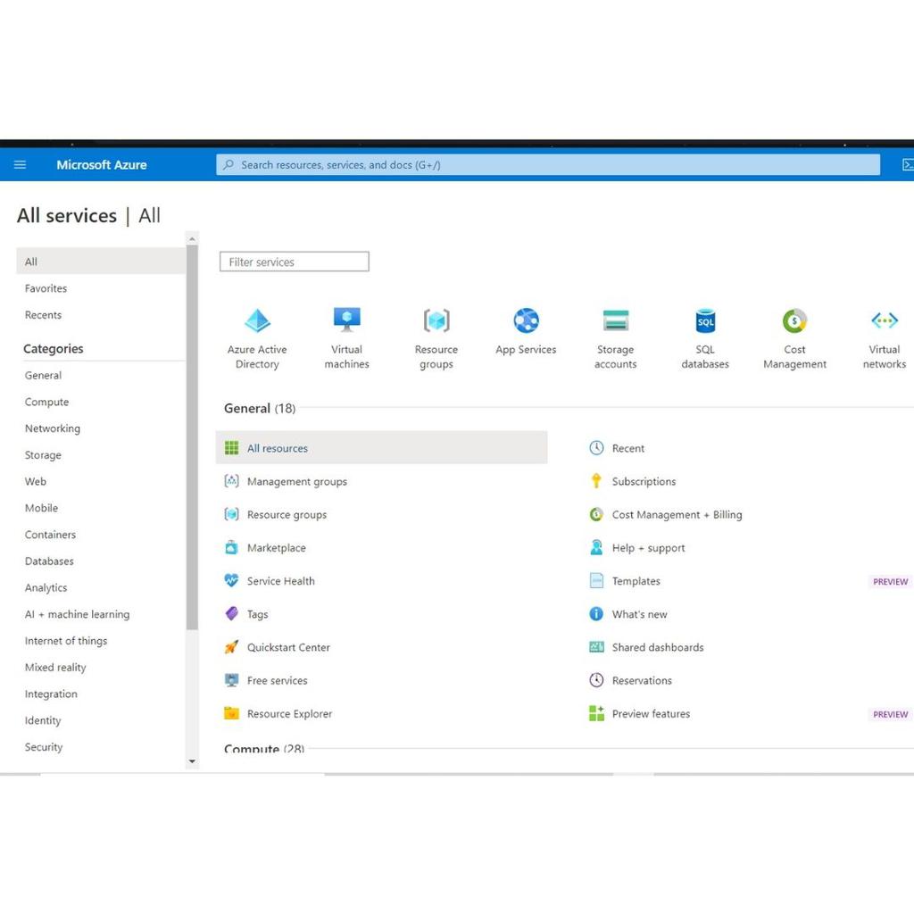The width and height of the screenshot is (914, 914).
Task: Click the Virtual networks icon
Action: pyautogui.click(x=884, y=320)
